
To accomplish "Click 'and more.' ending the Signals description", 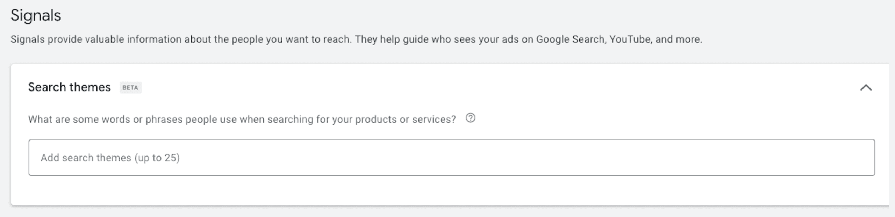I will pyautogui.click(x=679, y=39).
